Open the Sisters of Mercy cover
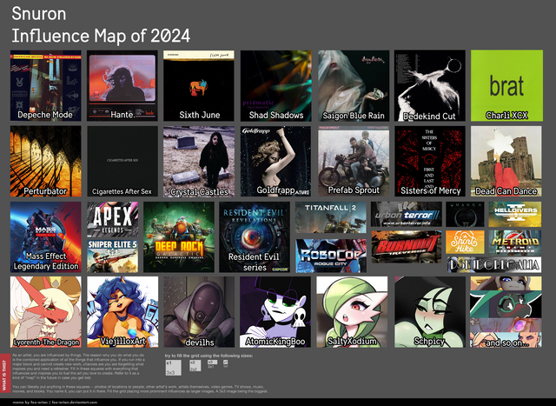Viewport: 556px width, 406px height. (x=430, y=161)
